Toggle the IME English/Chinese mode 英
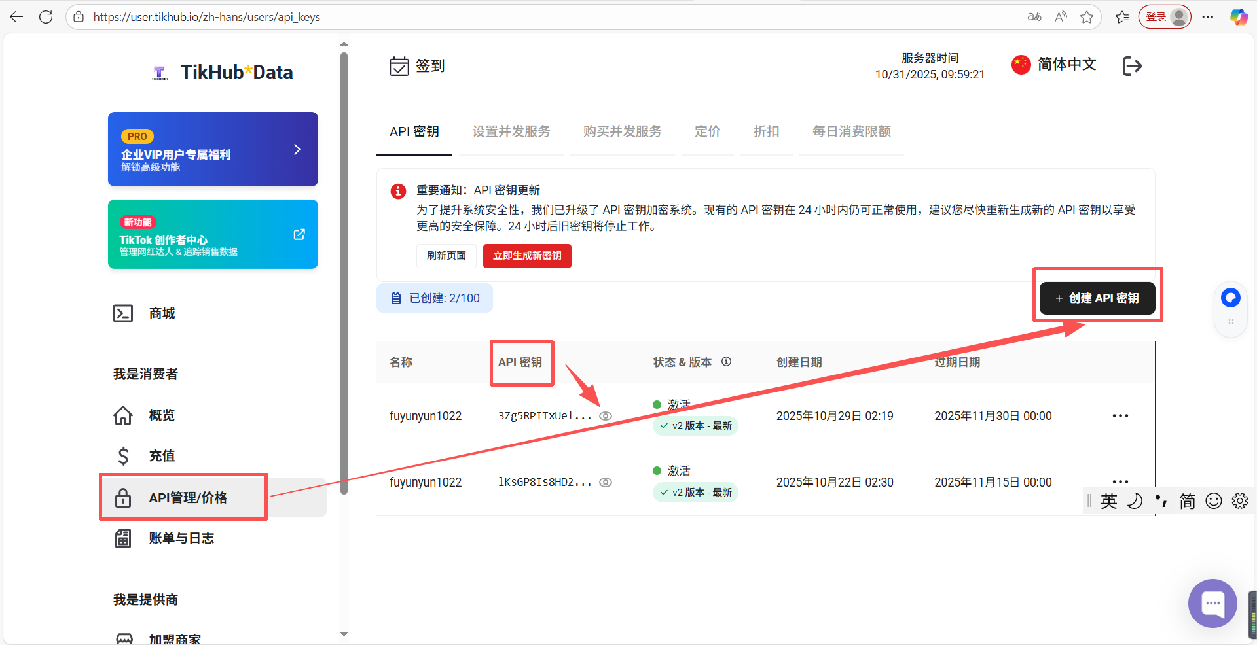The image size is (1257, 645). click(1108, 501)
